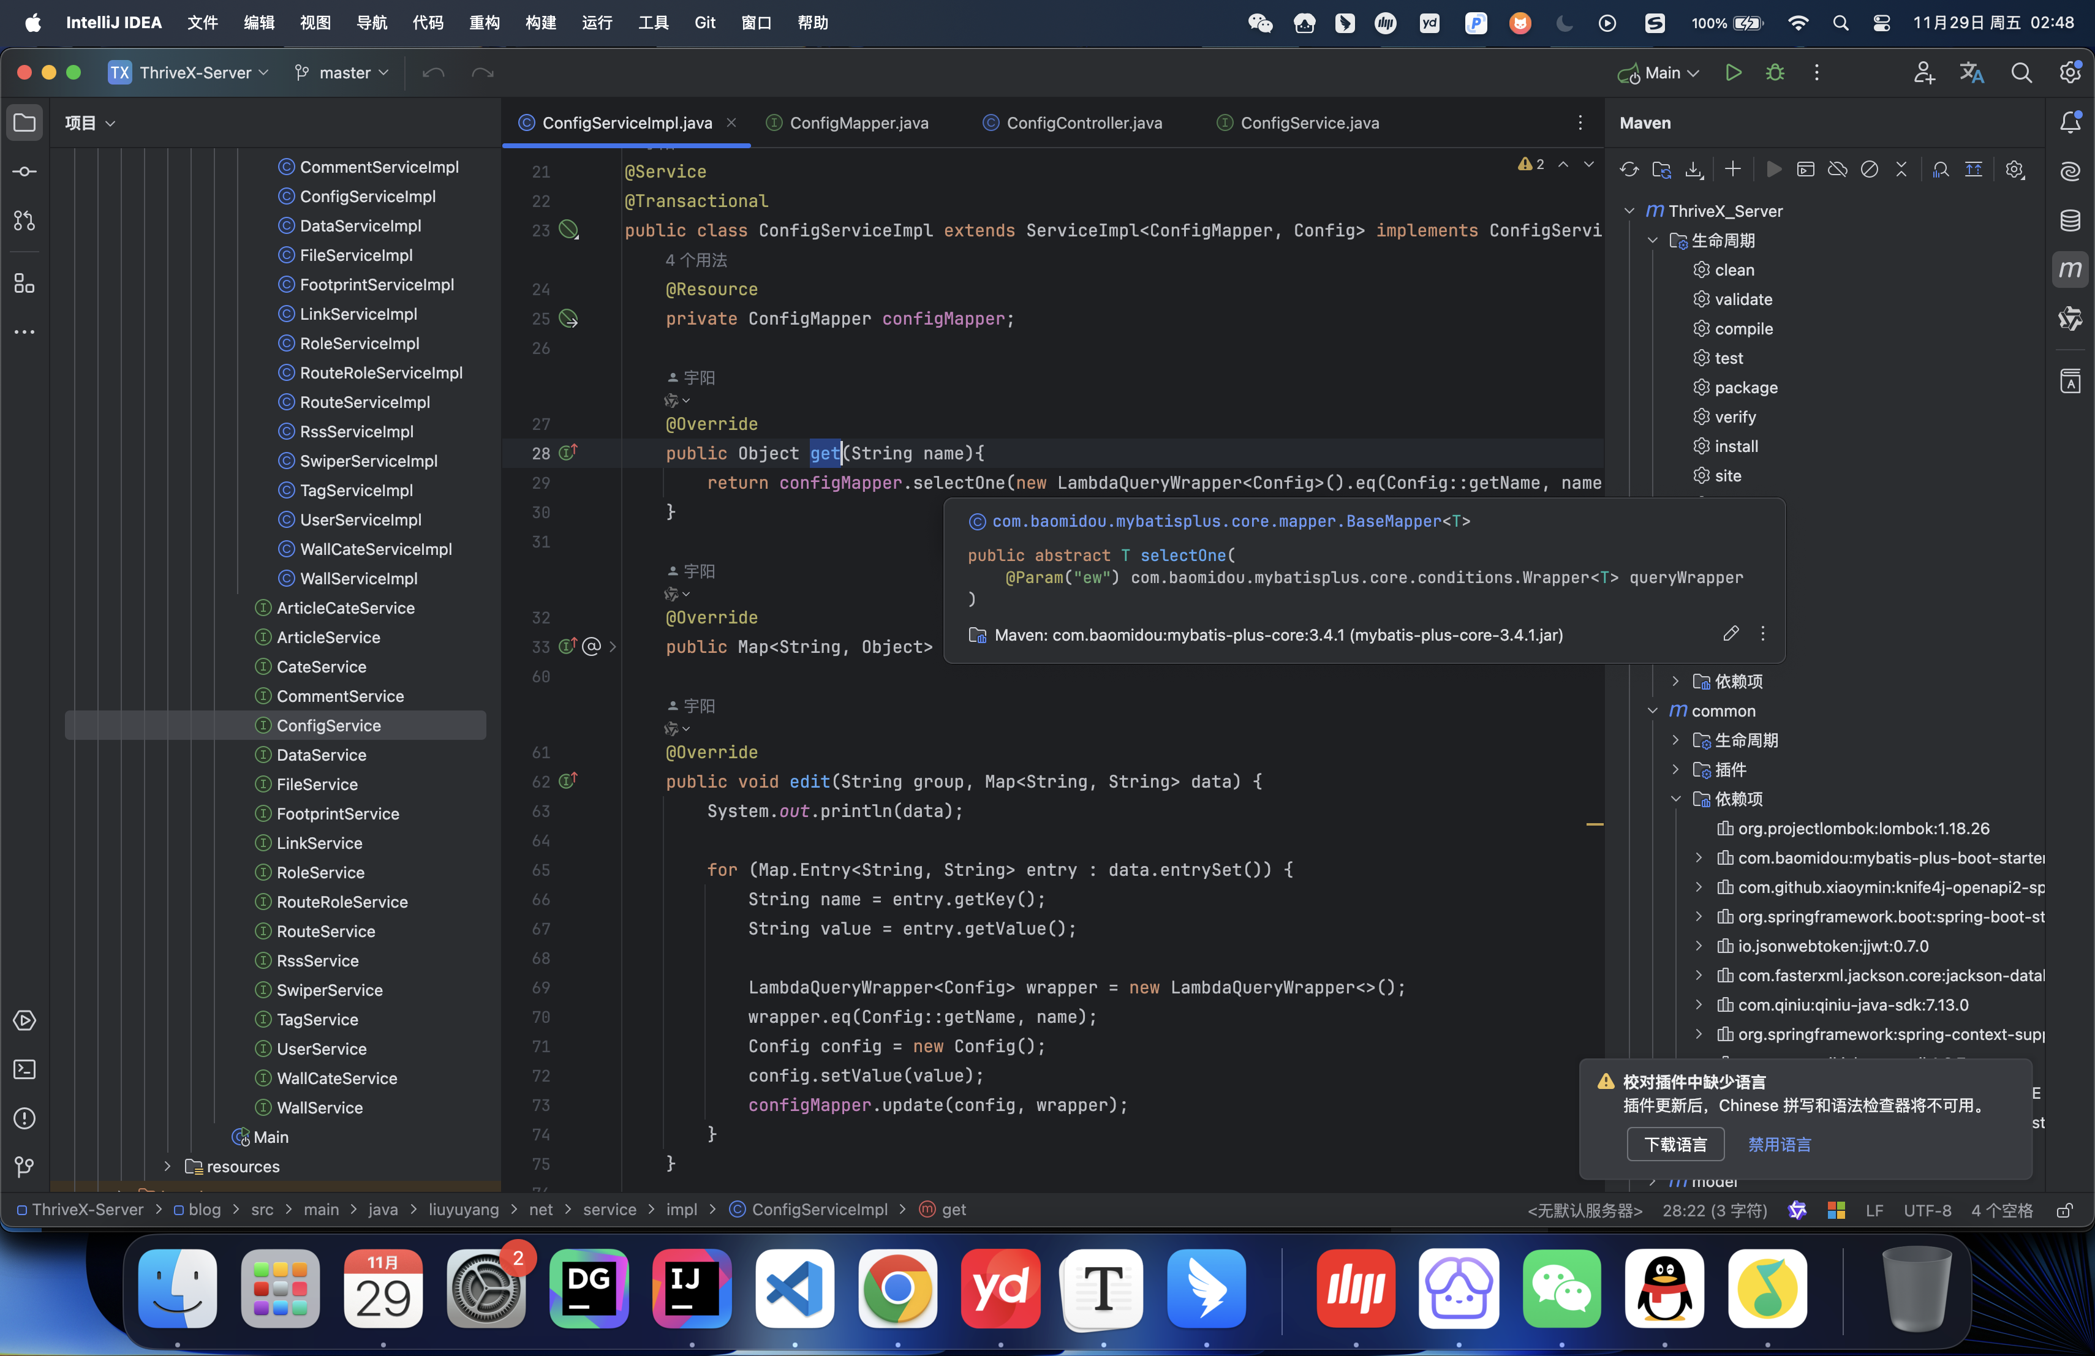This screenshot has height=1356, width=2095.
Task: Start debugging Main configuration
Action: [x=1775, y=73]
